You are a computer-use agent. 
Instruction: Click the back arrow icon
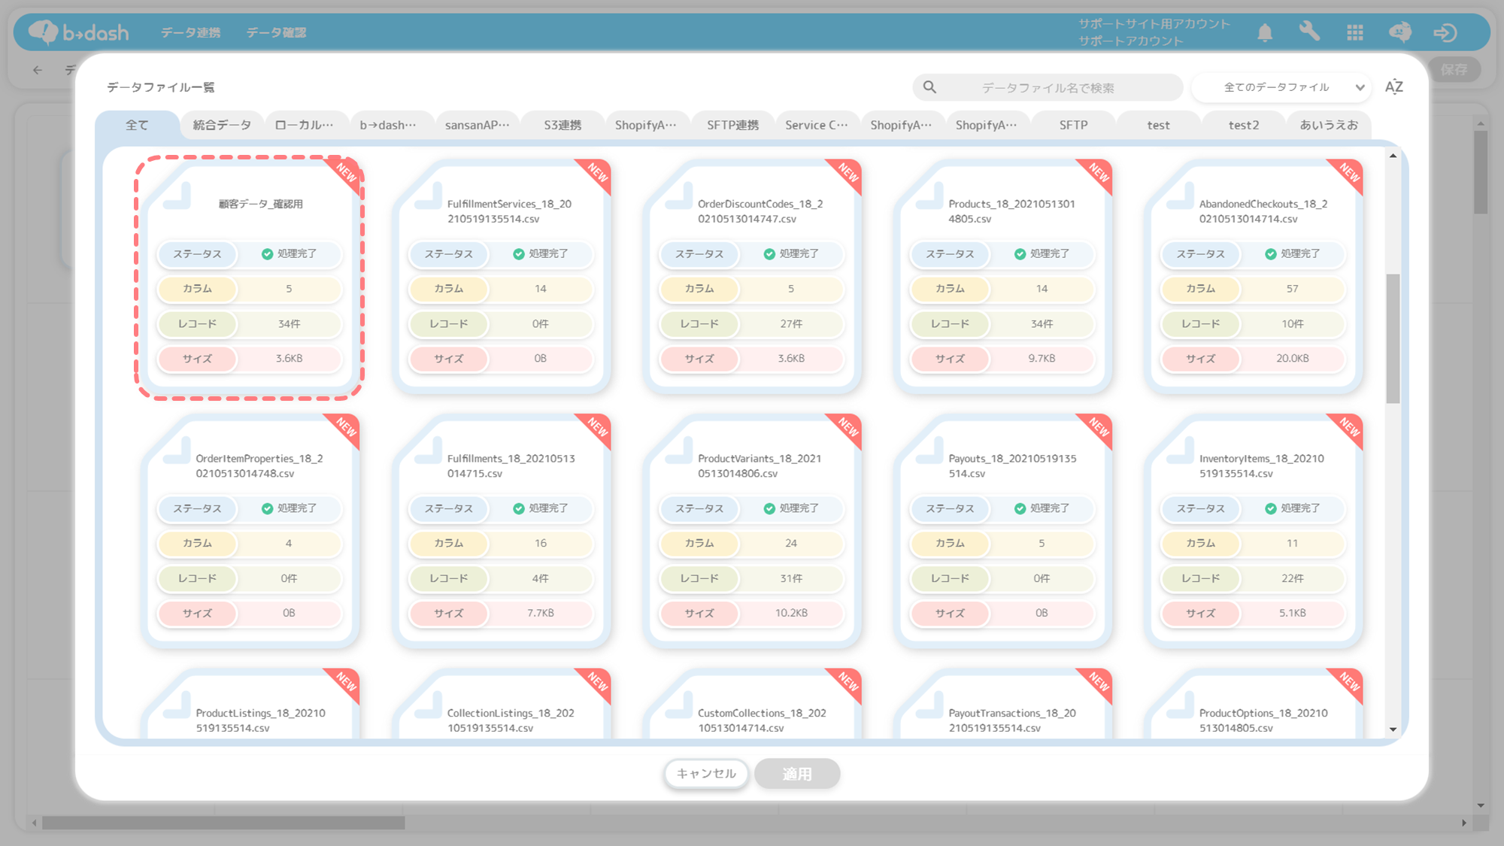point(38,70)
